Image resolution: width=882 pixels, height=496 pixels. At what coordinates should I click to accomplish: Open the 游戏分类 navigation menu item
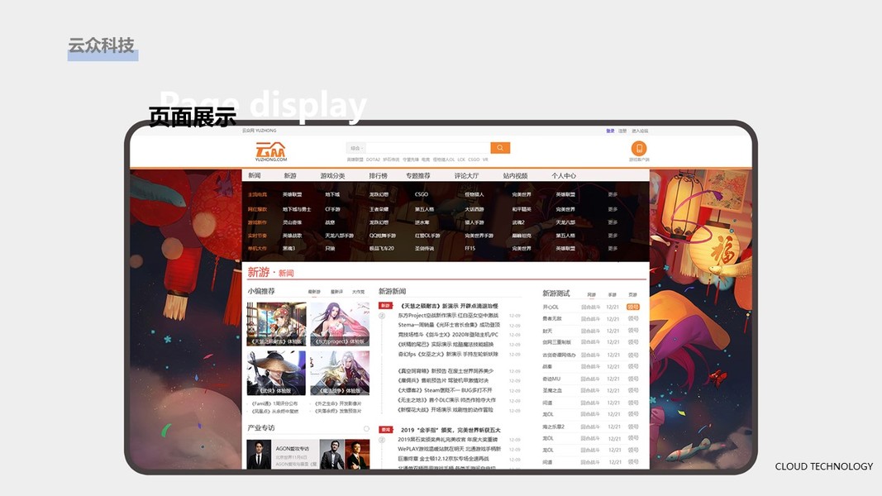(x=332, y=175)
